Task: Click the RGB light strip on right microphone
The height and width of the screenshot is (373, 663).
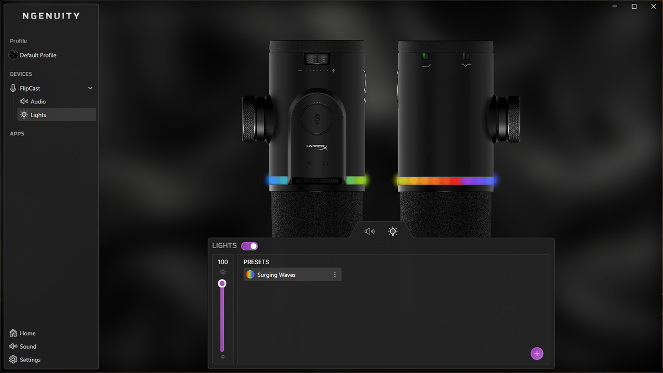Action: (445, 181)
